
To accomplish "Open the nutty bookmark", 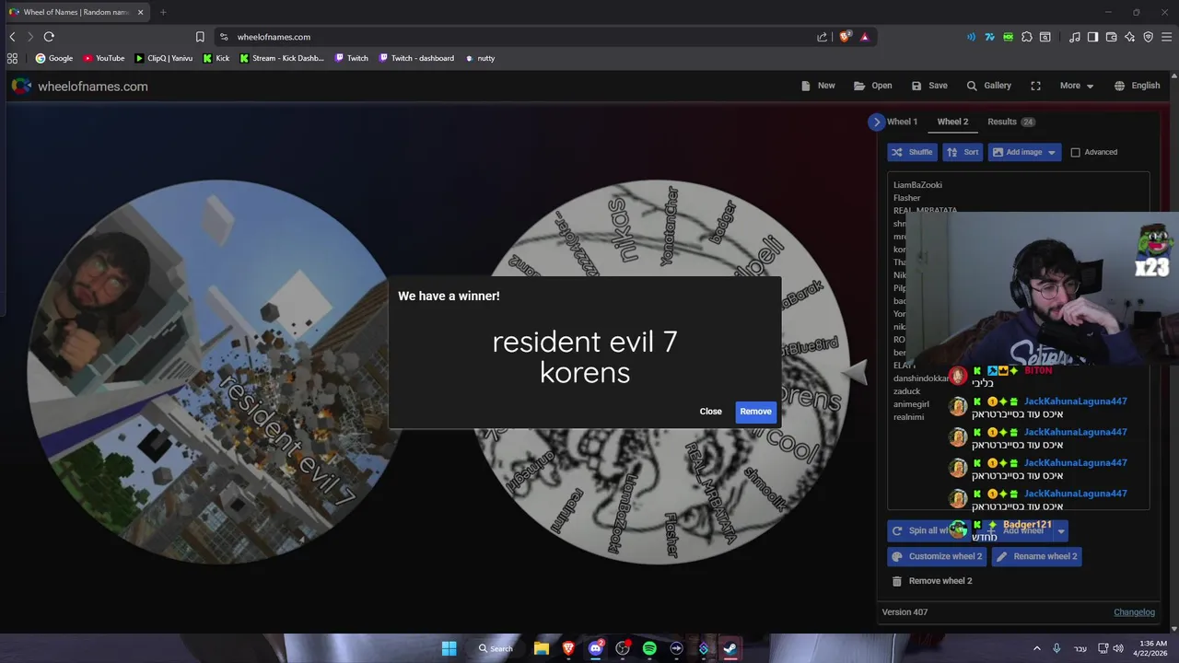I will (480, 58).
